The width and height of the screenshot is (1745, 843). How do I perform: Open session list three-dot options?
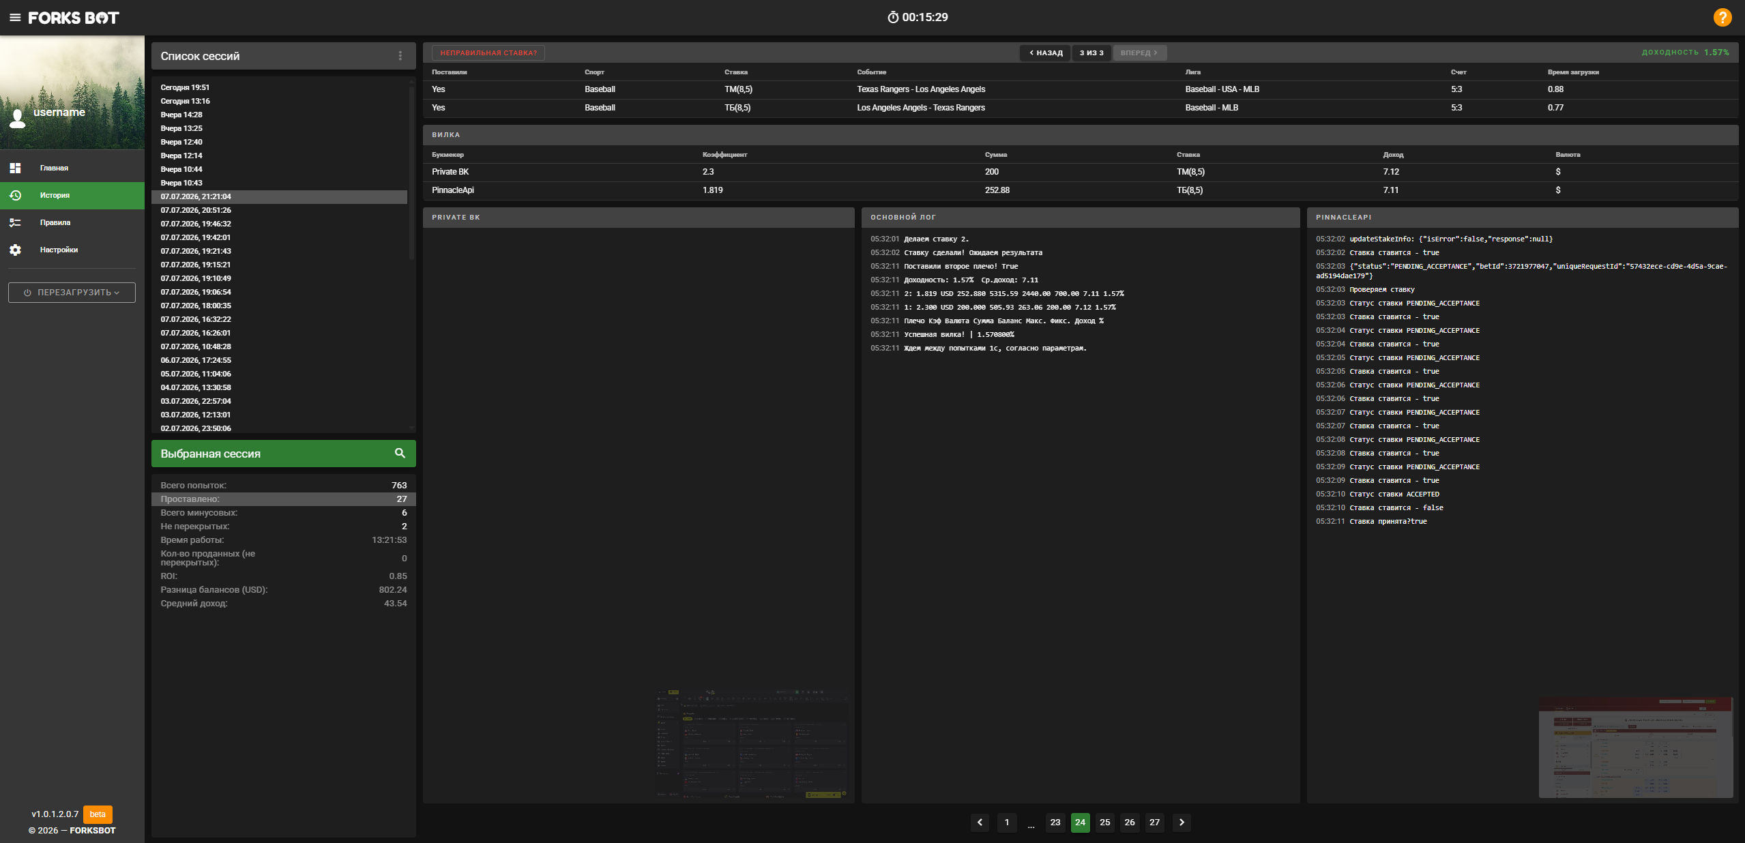[x=400, y=56]
